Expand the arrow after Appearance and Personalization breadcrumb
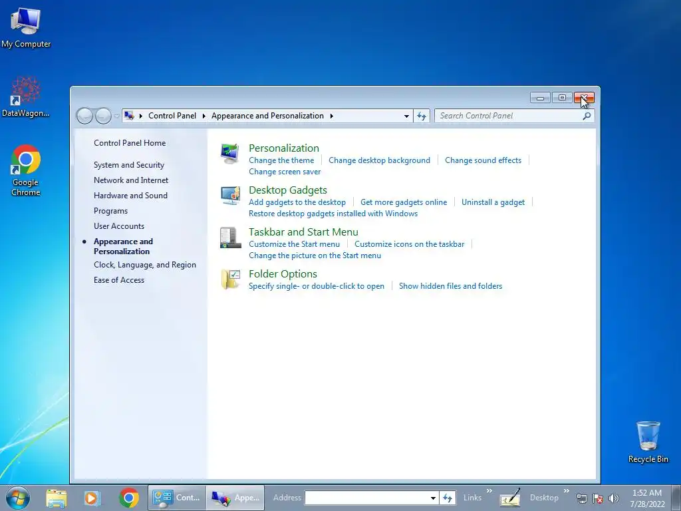 [x=331, y=116]
